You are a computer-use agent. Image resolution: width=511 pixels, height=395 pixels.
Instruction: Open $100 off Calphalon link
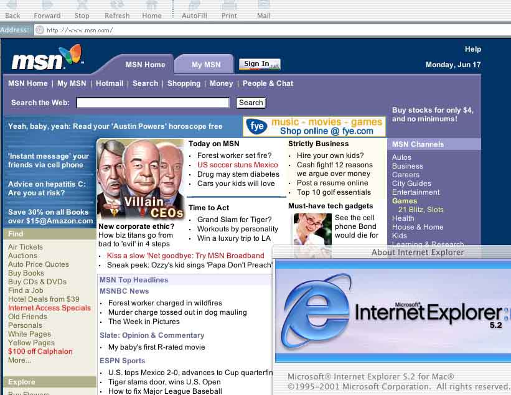click(x=40, y=351)
